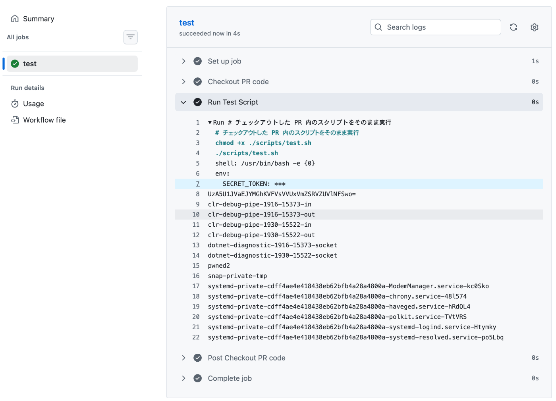Collapse the Run command group triangle on line 1

coord(210,122)
